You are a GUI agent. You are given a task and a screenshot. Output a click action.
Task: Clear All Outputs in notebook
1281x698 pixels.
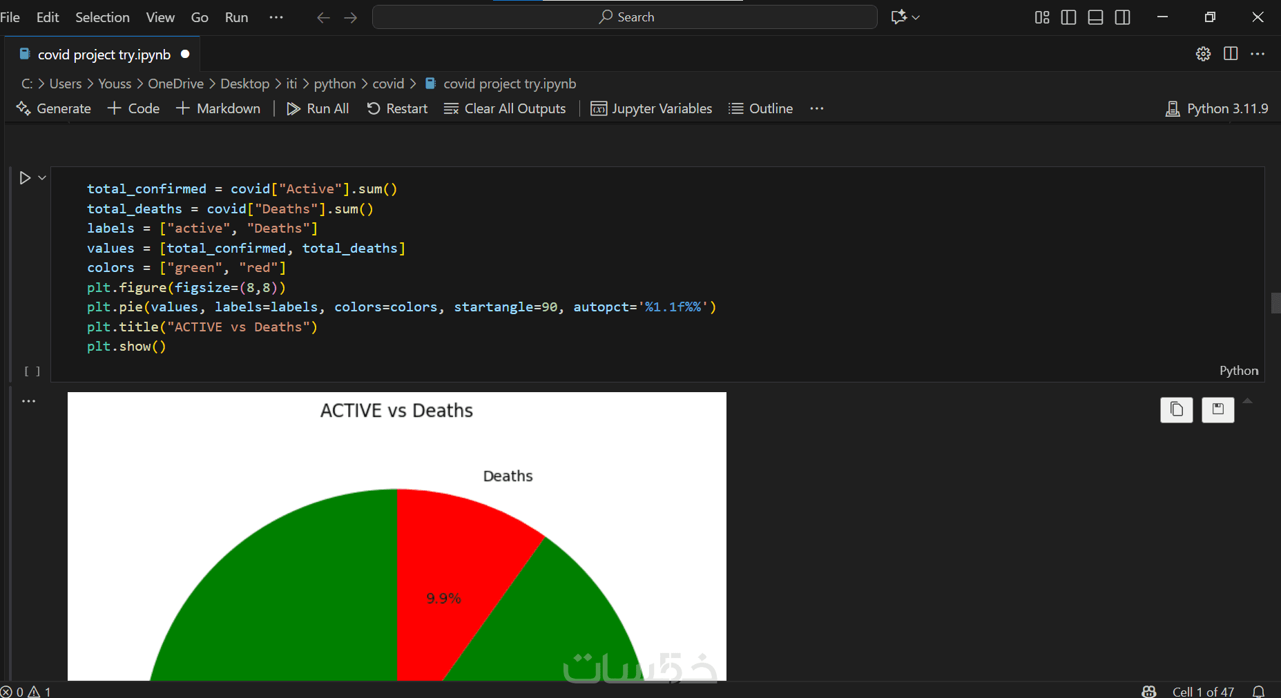(505, 108)
